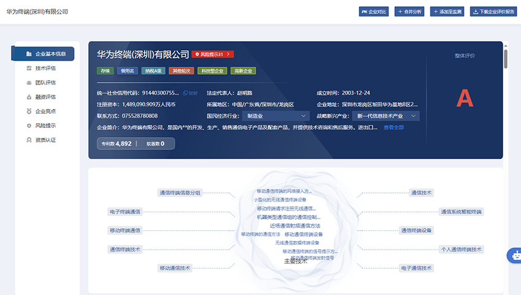Click the 电子终端通信 technology label

(125, 212)
